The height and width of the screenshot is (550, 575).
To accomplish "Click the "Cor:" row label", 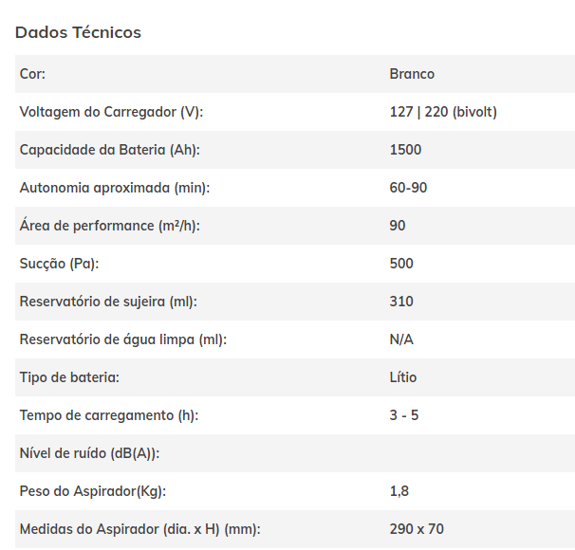I will click(x=32, y=74).
